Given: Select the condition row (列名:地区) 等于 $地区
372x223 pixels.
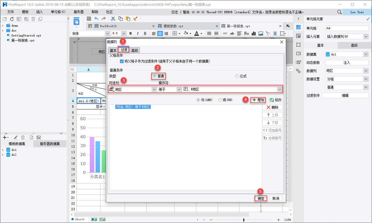Looking at the screenshot, I should 133,107.
